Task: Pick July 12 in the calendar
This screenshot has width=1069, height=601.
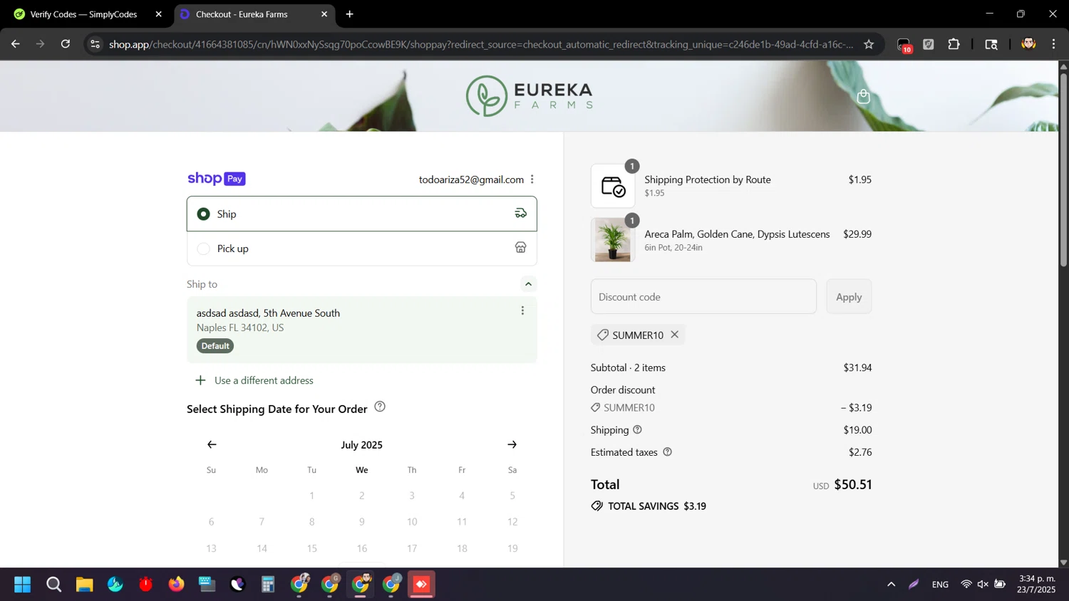Action: (512, 522)
